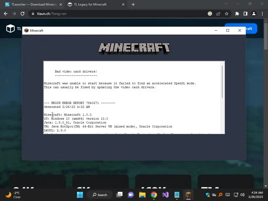268x201 pixels.
Task: Toggle the browser side panel
Action: [x=245, y=14]
